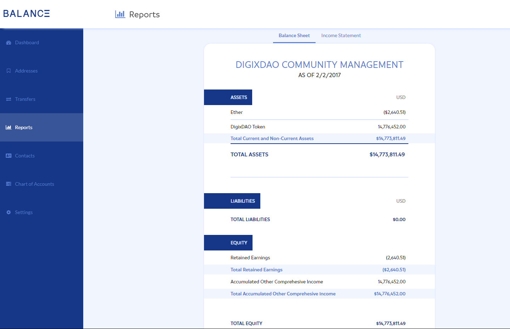Click the $14,776,452.00 comprehensive income total
510x329 pixels.
[390, 294]
